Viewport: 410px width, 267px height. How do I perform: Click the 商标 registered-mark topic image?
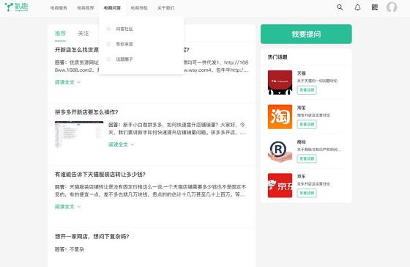[280, 151]
